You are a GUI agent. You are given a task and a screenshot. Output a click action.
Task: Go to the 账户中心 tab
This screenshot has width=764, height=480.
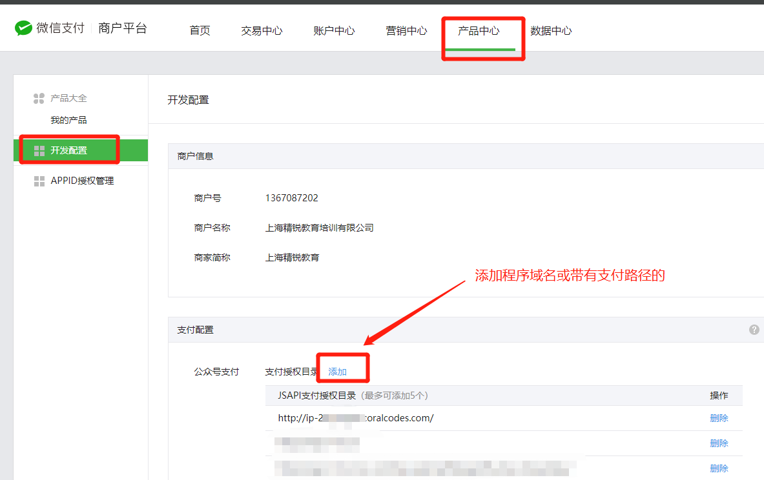click(334, 31)
